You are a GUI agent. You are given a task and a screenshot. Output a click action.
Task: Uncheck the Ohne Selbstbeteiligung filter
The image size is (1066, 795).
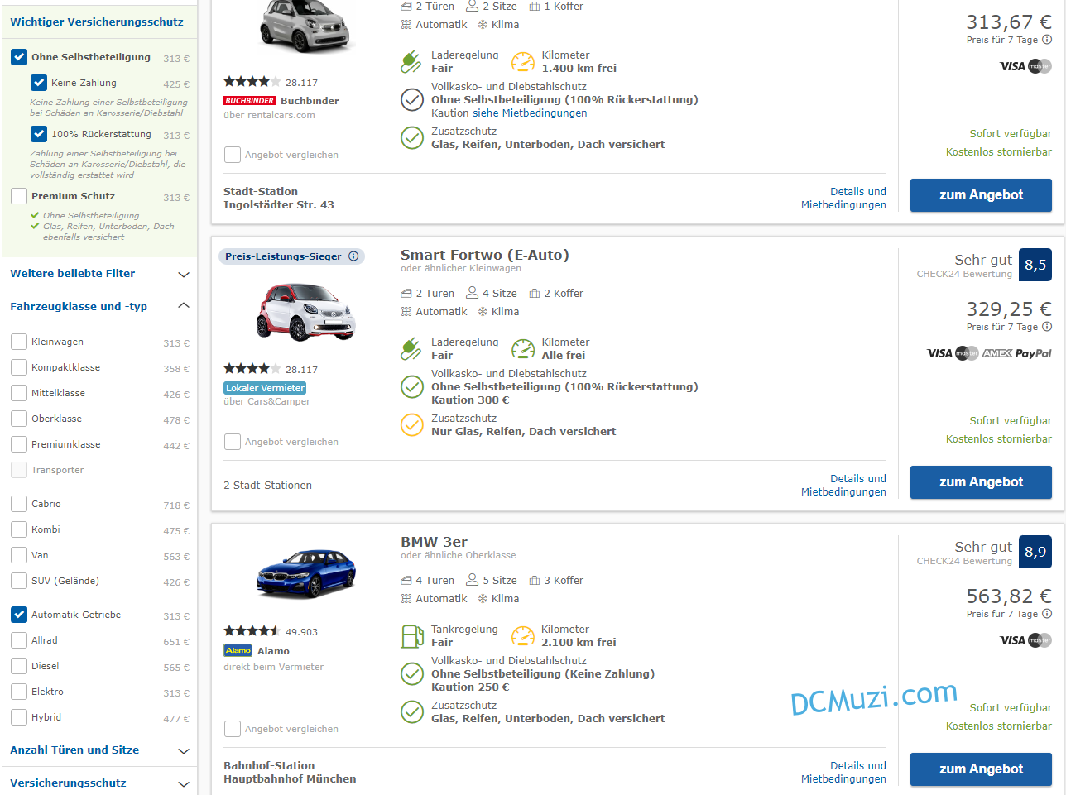[x=19, y=57]
